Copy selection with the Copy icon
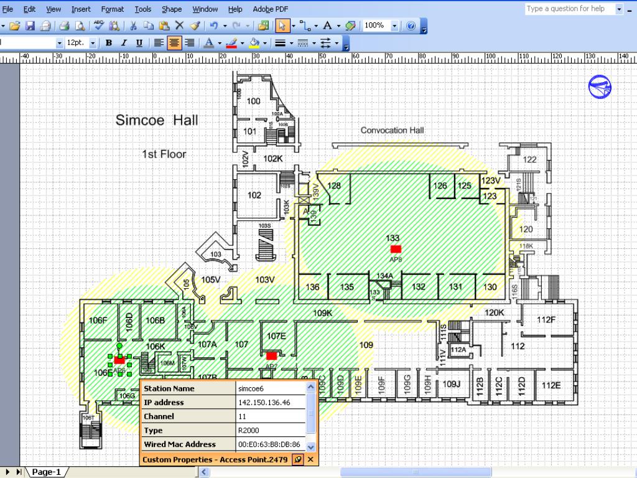This screenshot has width=637, height=478. coord(149,26)
